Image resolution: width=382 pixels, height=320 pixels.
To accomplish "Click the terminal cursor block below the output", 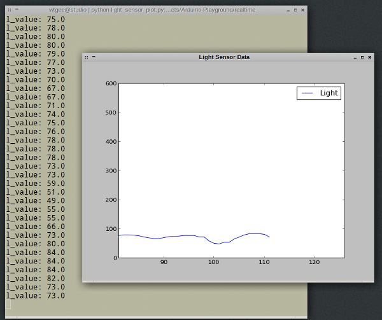I will point(8,305).
